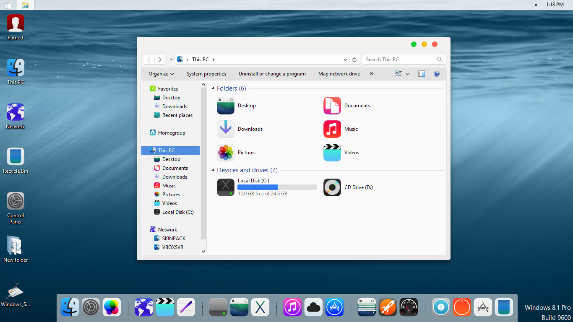This screenshot has width=573, height=322.
Task: Click the refresh button beside address bar
Action: [x=354, y=60]
